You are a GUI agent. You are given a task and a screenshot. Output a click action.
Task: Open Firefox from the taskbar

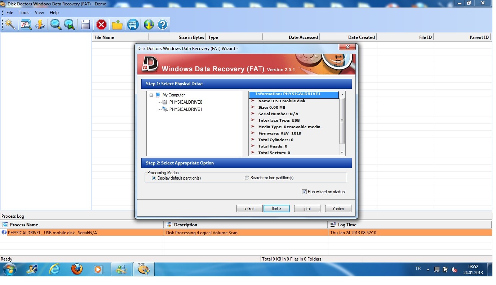point(77,269)
